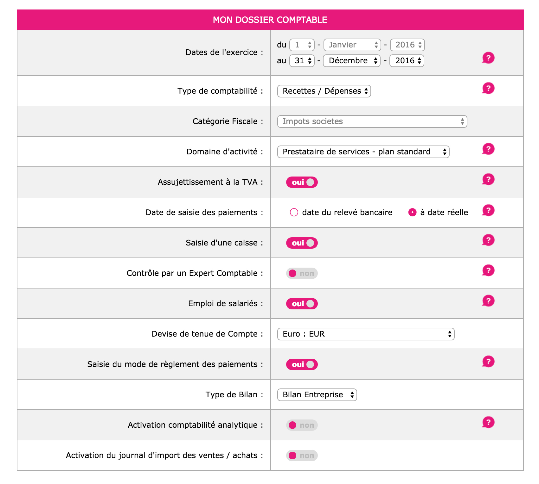Viewport: 539px width, 484px height.
Task: Click help icon for Saisie d'une caisse
Action: click(x=488, y=240)
